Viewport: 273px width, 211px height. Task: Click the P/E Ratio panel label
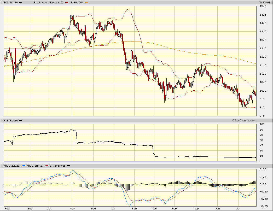11,120
